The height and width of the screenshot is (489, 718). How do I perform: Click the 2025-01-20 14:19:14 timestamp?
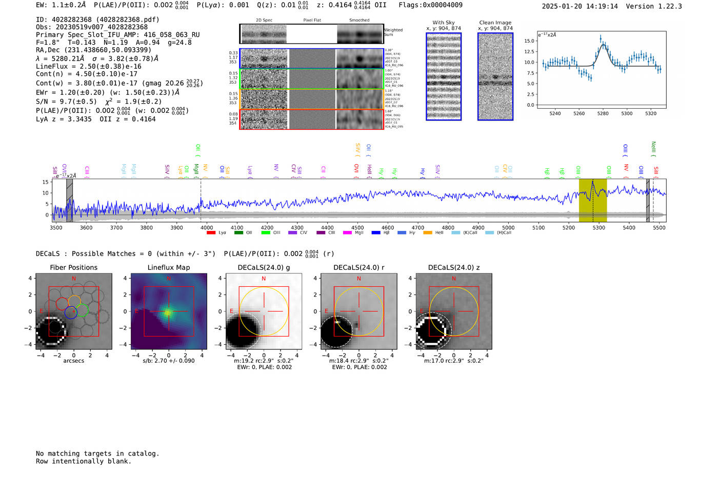(x=580, y=7)
